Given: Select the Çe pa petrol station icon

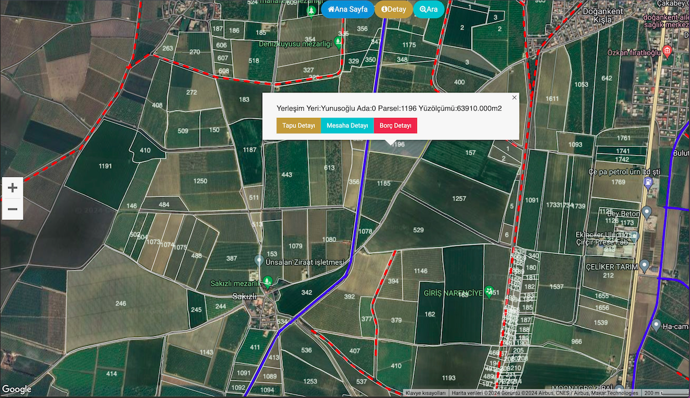Looking at the screenshot, I should pyautogui.click(x=648, y=183).
